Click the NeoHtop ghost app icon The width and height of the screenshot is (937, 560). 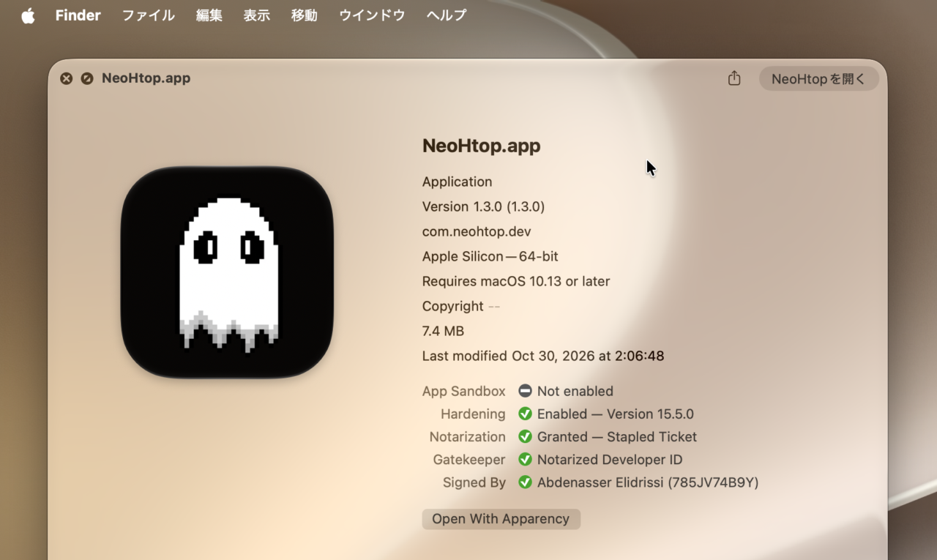click(x=227, y=272)
